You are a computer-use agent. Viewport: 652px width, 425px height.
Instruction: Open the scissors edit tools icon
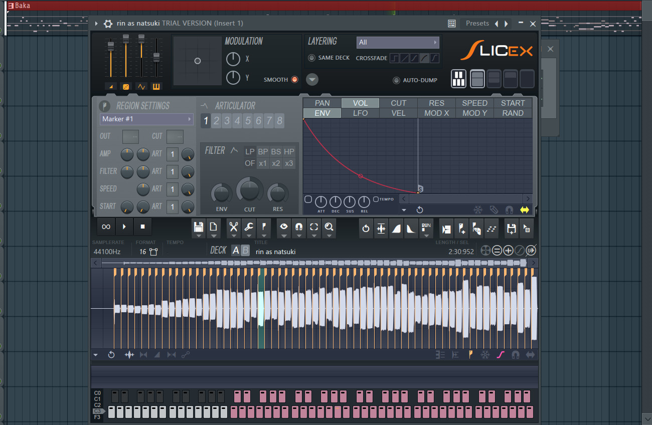(x=234, y=227)
